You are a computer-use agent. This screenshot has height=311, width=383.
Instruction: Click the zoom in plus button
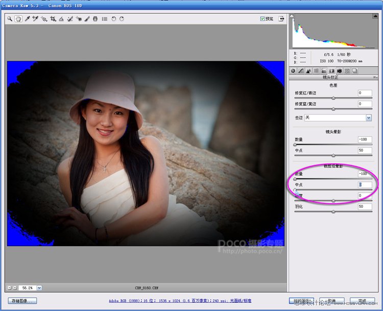coord(15,288)
